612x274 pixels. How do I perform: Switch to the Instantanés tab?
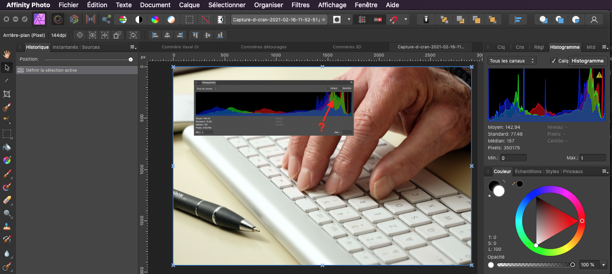(x=65, y=47)
